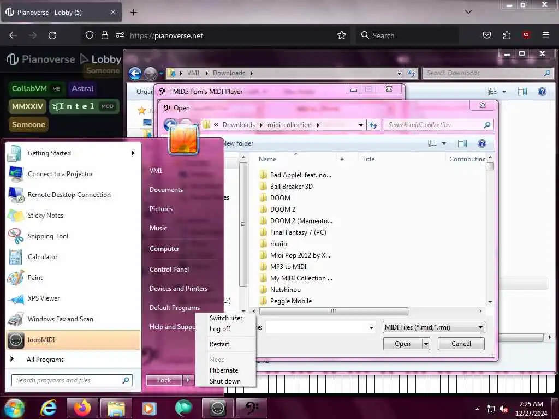Screen dimensions: 559x419
Task: Open Windows Explorer taskbar button
Action: point(116,408)
